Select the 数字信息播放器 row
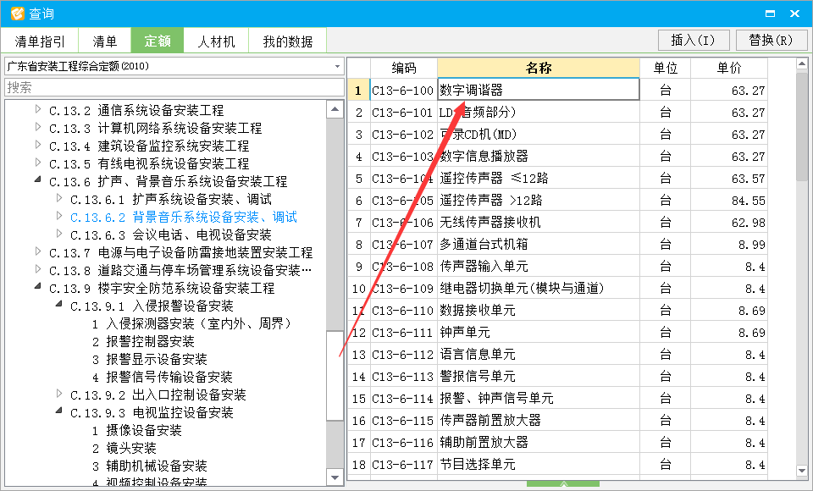This screenshot has width=813, height=491. coord(557,156)
